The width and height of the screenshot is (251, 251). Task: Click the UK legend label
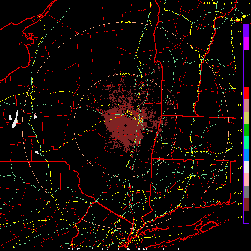point(240,44)
